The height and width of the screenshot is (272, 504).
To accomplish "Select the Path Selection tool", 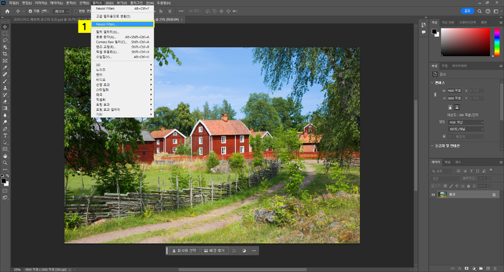I will [5, 142].
